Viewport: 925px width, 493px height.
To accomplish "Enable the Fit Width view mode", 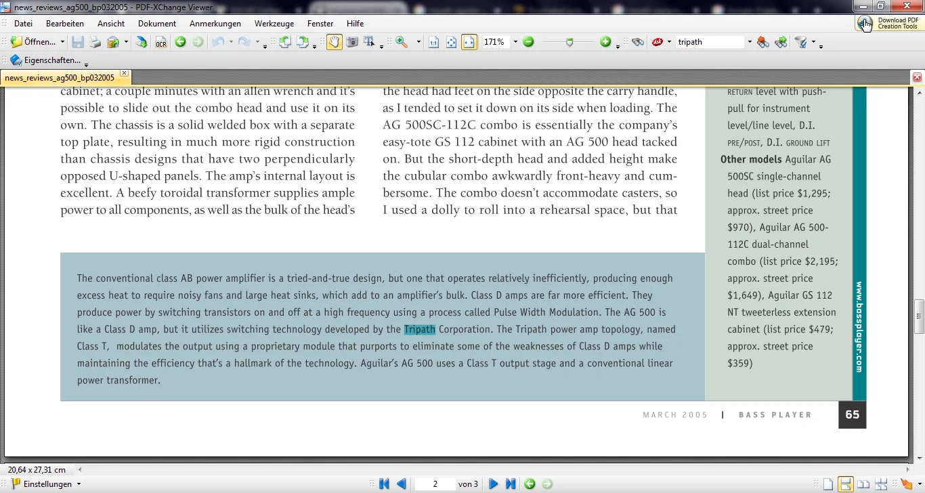I will click(469, 42).
